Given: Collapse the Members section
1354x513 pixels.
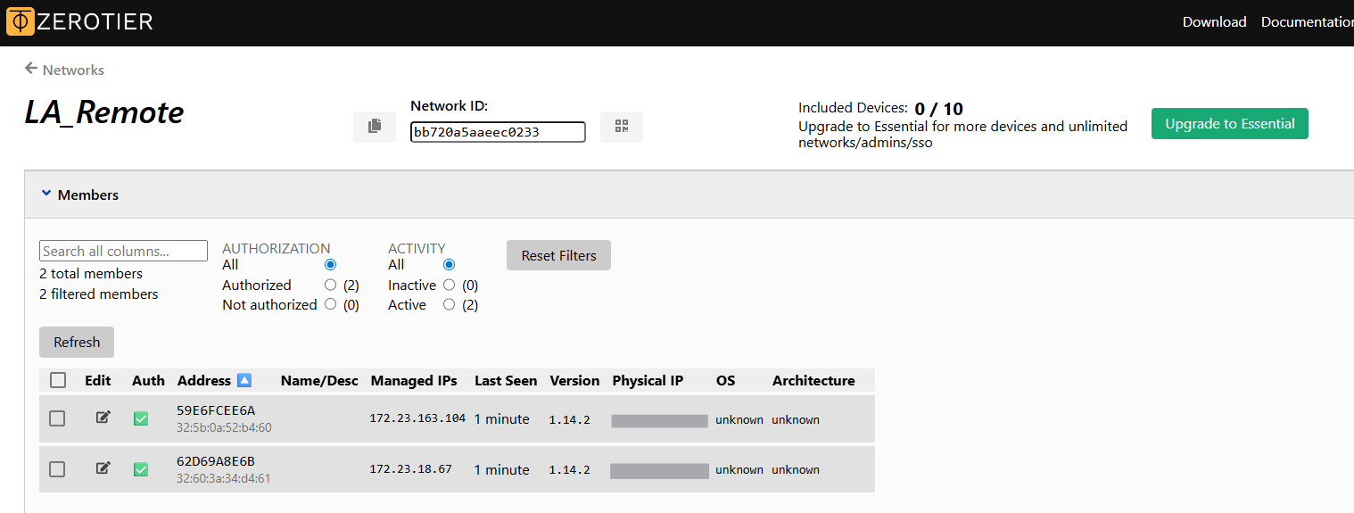Looking at the screenshot, I should click(x=80, y=194).
